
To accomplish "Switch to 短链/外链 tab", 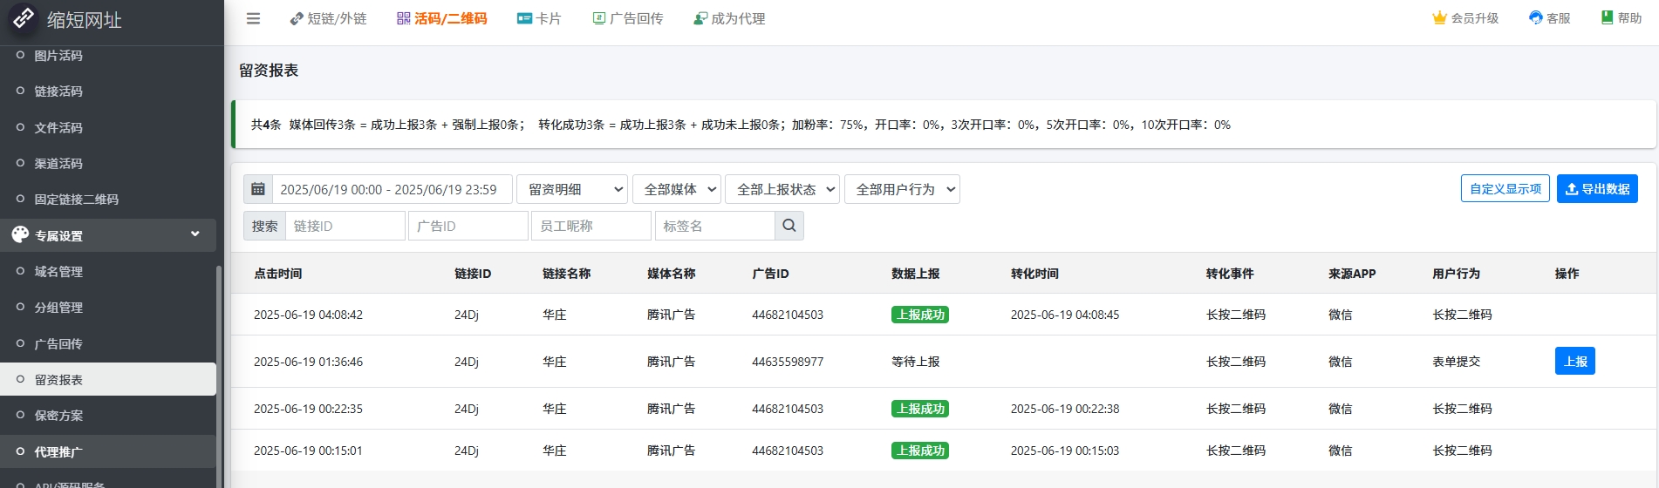I will click(328, 18).
